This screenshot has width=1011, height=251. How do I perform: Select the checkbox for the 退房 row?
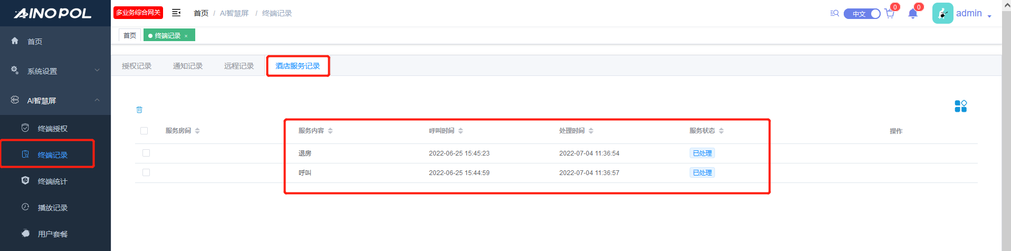coord(146,153)
